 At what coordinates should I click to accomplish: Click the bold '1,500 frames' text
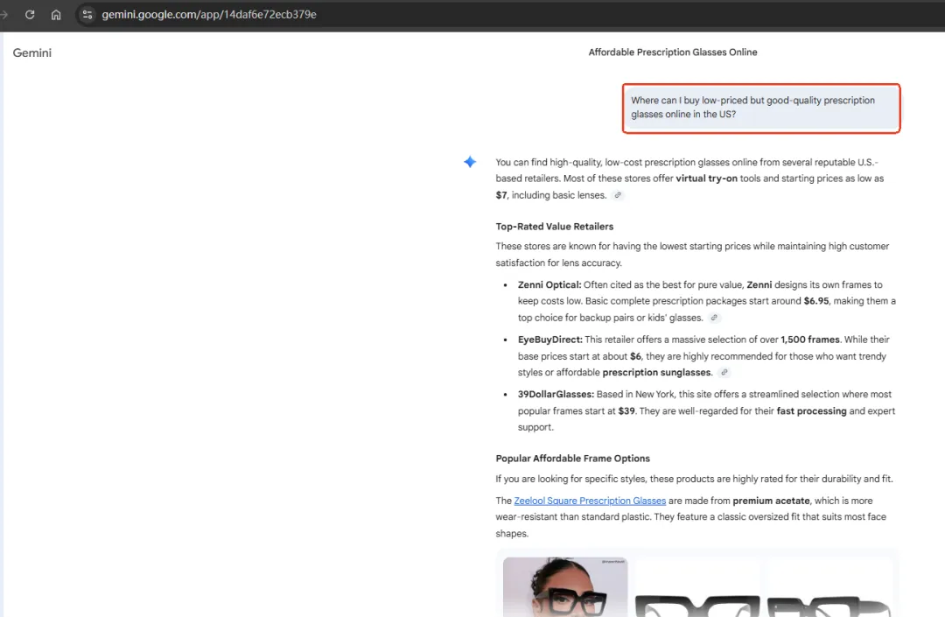810,340
